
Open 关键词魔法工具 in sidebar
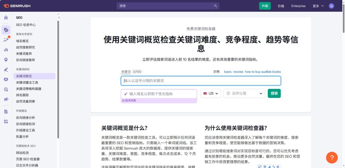(x=27, y=82)
